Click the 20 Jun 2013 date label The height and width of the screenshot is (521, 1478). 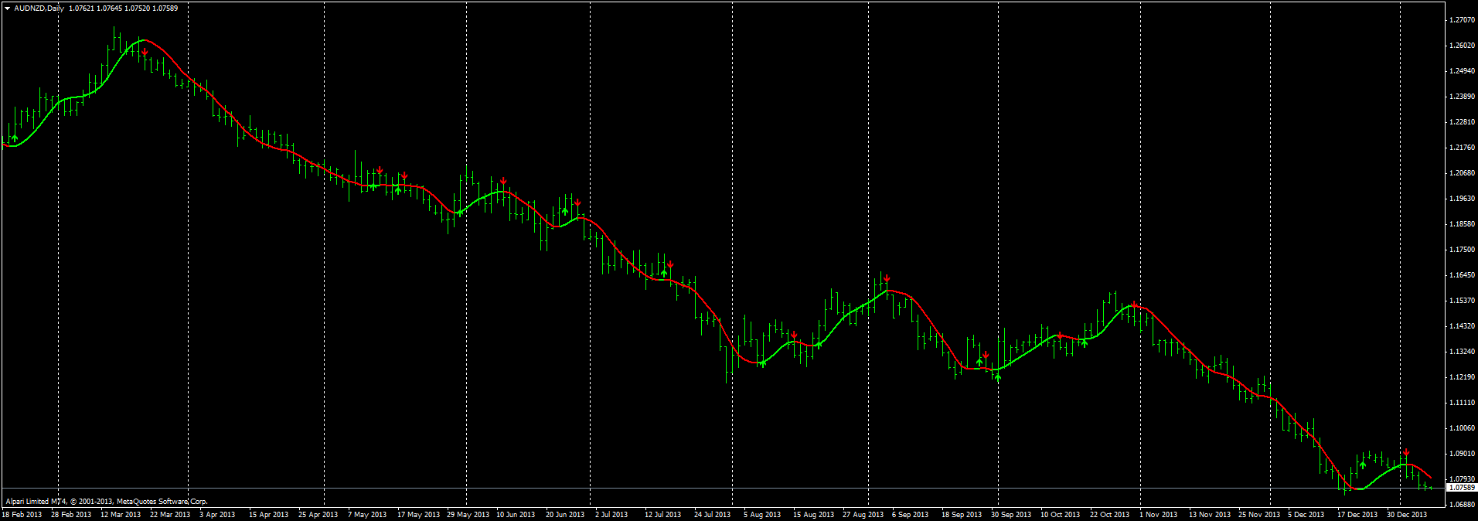[x=565, y=515]
